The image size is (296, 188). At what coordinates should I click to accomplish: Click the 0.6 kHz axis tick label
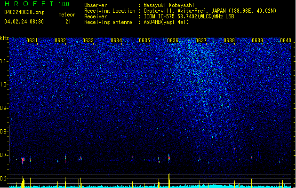4,179
